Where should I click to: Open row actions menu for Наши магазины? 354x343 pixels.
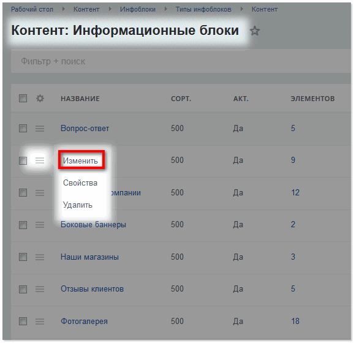point(40,257)
